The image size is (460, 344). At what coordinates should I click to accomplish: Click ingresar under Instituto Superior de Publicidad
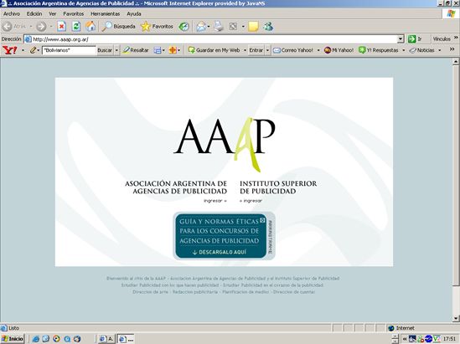(x=251, y=201)
